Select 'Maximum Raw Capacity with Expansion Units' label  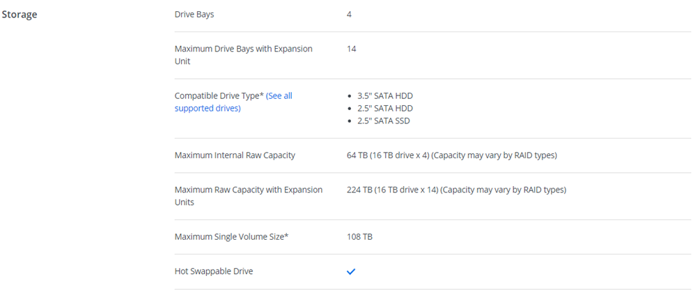tap(248, 196)
